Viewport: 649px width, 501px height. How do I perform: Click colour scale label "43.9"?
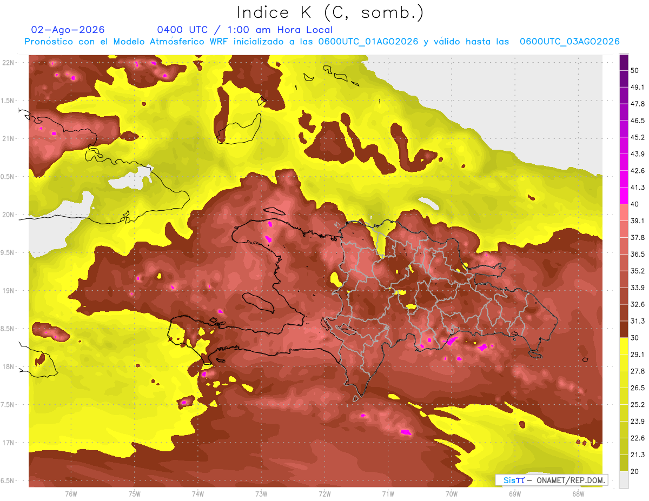[638, 154]
